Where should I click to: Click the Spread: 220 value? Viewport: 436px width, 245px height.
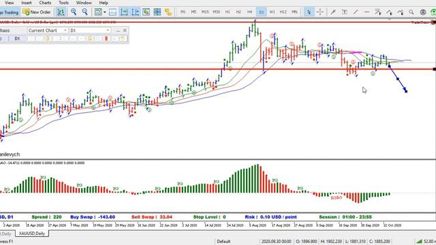[x=46, y=217]
